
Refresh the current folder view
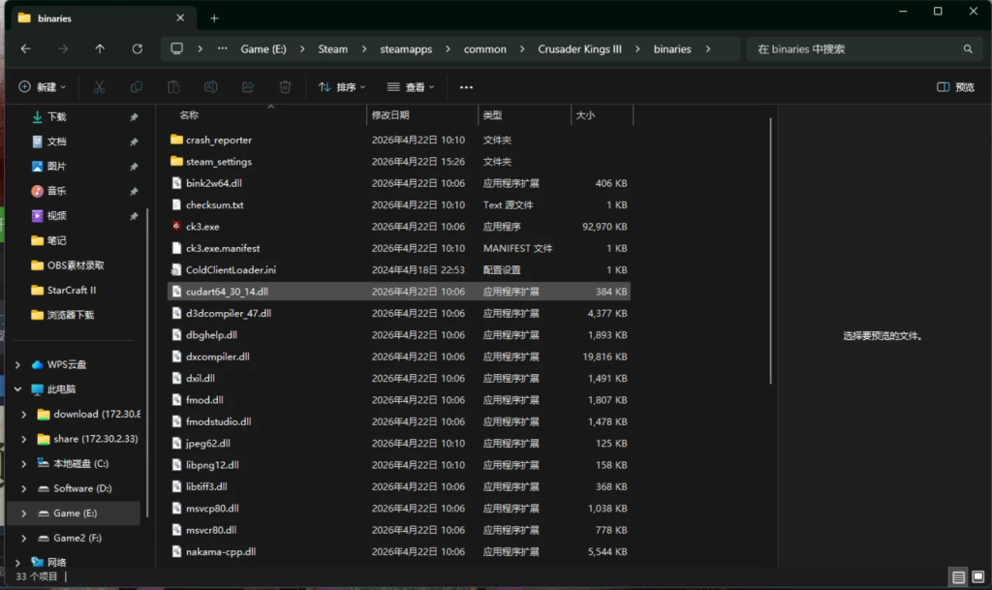coord(138,49)
